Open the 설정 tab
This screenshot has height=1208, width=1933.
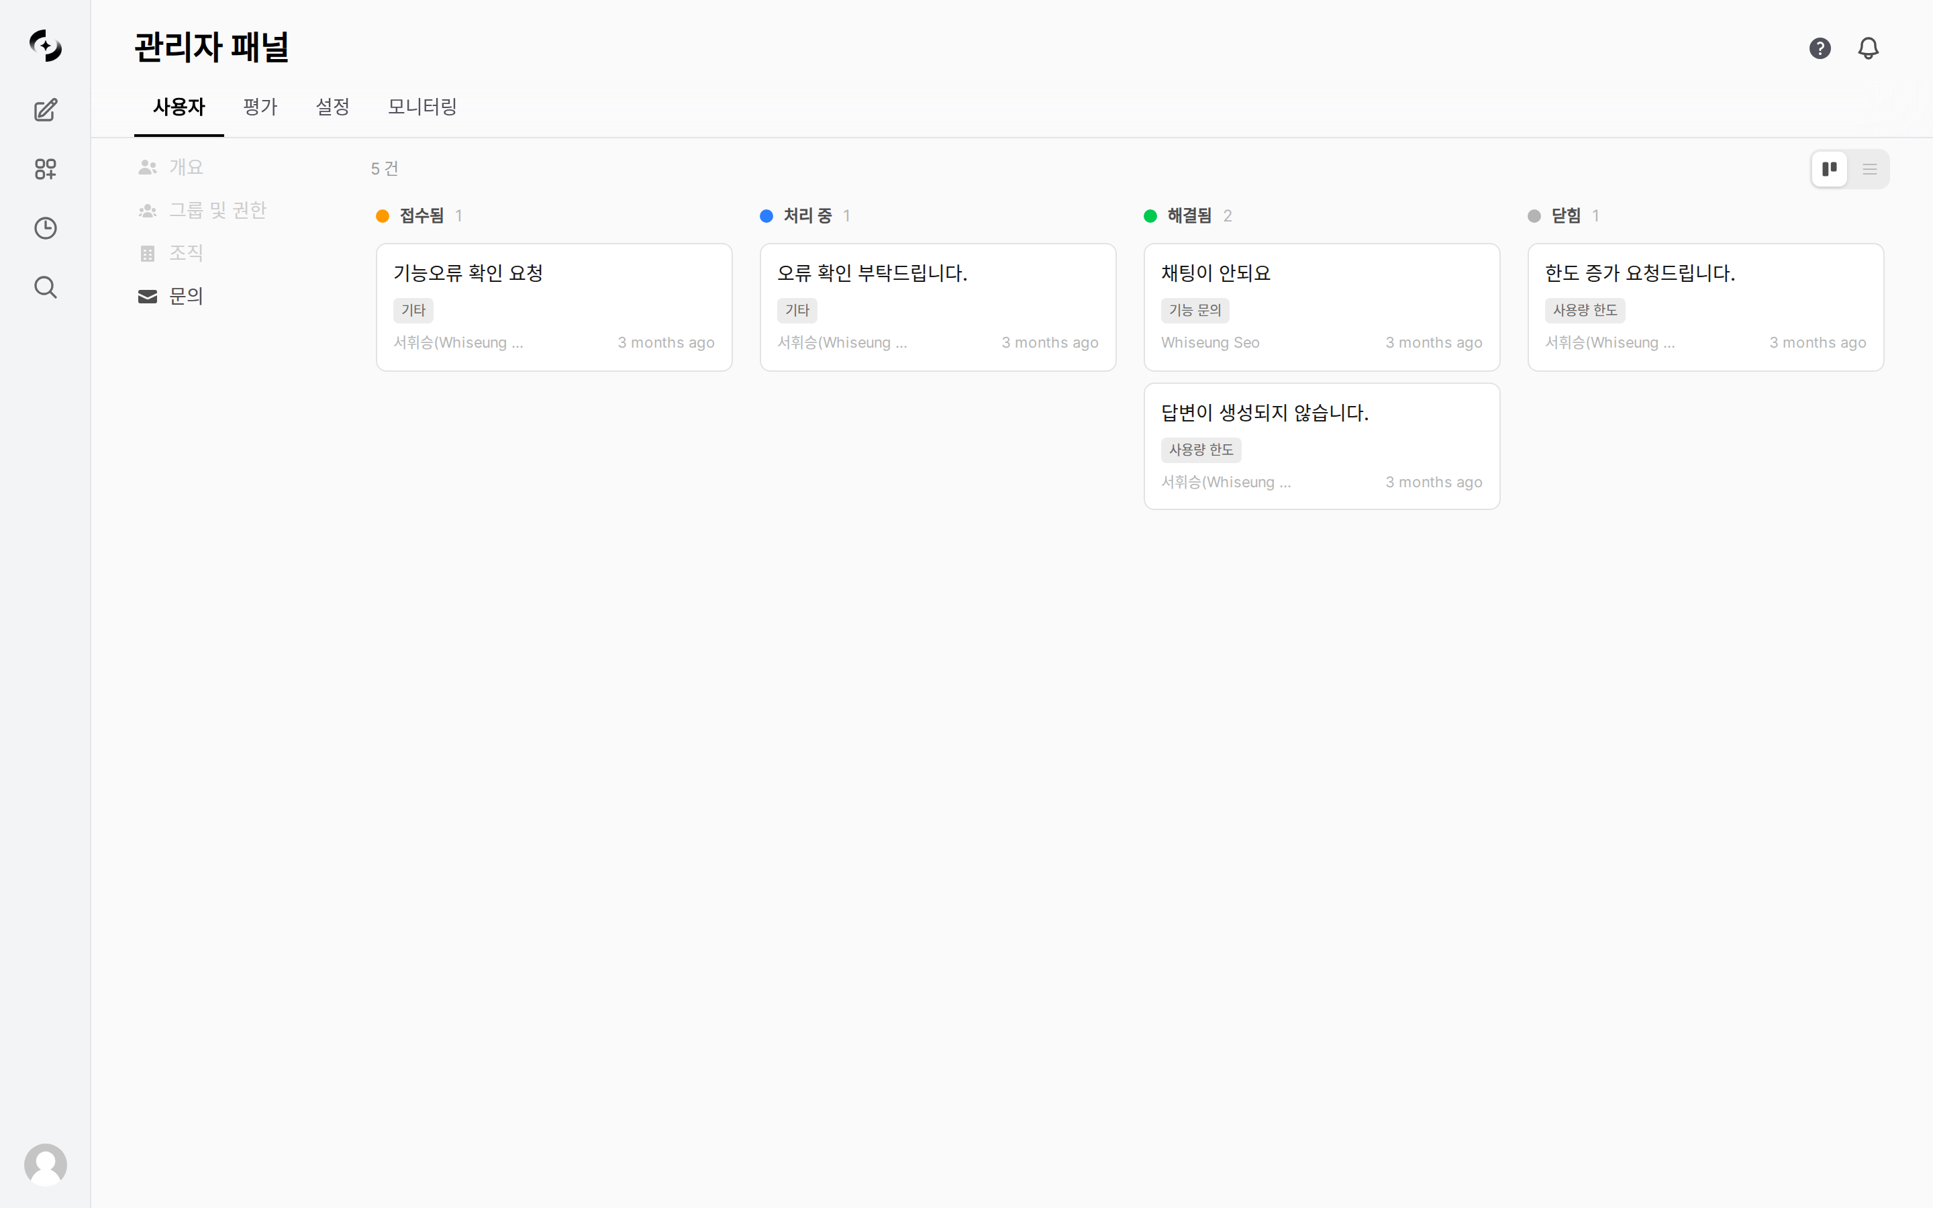pyautogui.click(x=332, y=106)
